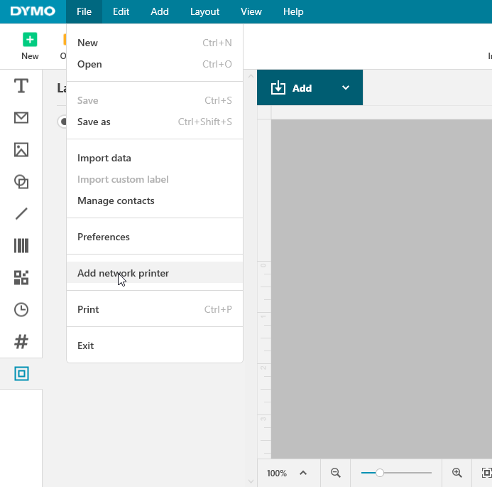This screenshot has width=492, height=487.
Task: Select the QR code tool
Action: 21,277
